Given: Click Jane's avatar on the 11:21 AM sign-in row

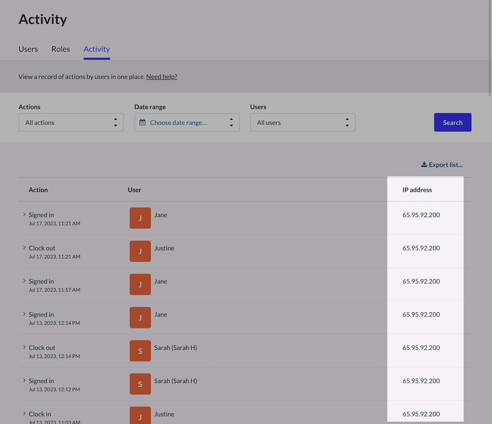Looking at the screenshot, I should 140,218.
